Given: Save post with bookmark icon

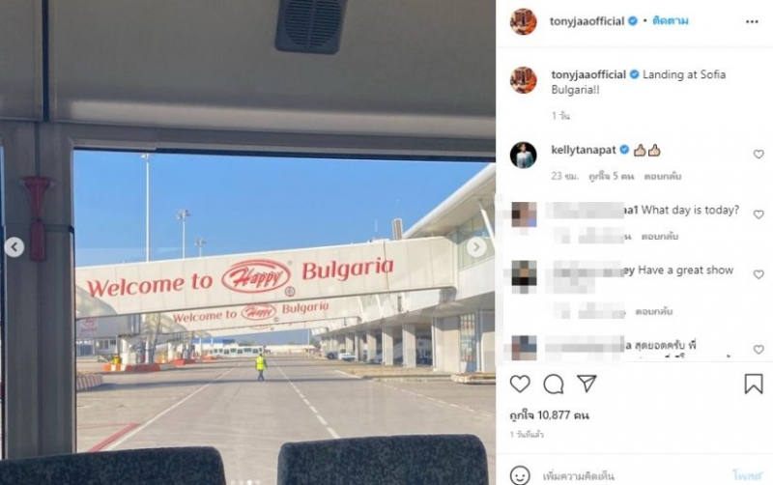Looking at the screenshot, I should (754, 384).
